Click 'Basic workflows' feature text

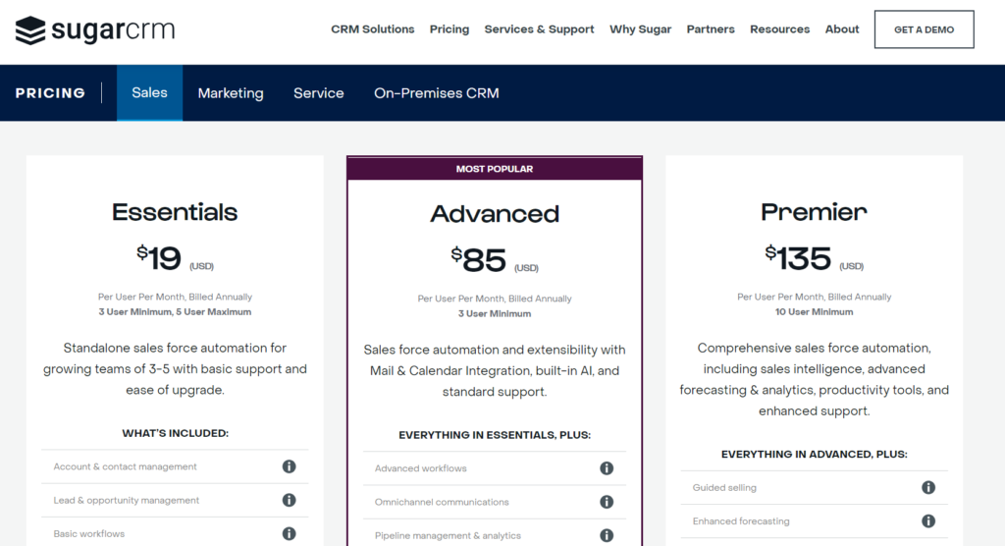pos(89,533)
